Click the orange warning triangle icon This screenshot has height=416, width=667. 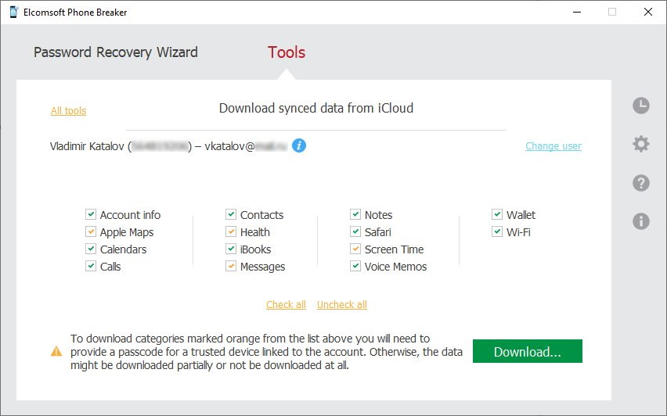tap(56, 352)
